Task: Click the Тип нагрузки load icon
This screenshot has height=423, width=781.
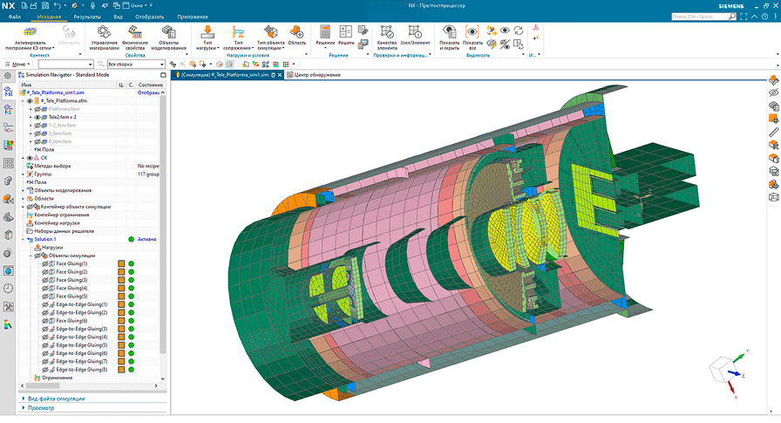Action: (207, 32)
